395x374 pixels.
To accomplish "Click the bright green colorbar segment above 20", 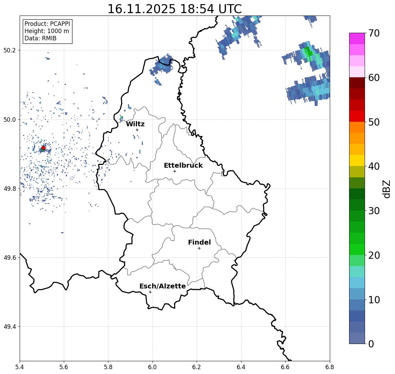I will pyautogui.click(x=357, y=249).
